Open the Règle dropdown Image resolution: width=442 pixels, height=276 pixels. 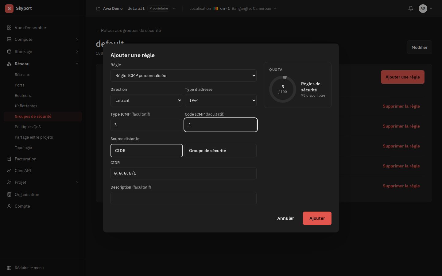pos(184,75)
